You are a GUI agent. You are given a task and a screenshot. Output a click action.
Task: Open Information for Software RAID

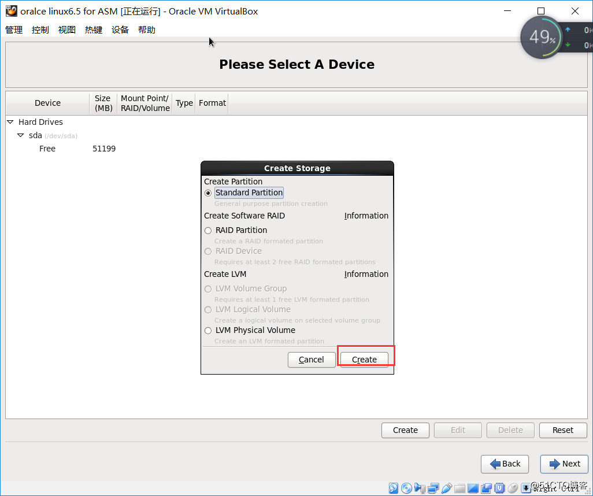(366, 216)
